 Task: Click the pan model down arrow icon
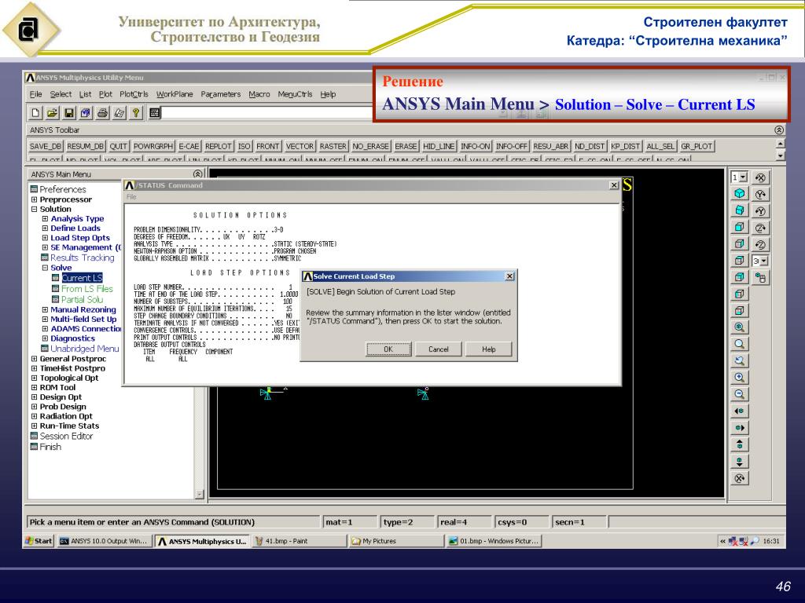tap(739, 462)
